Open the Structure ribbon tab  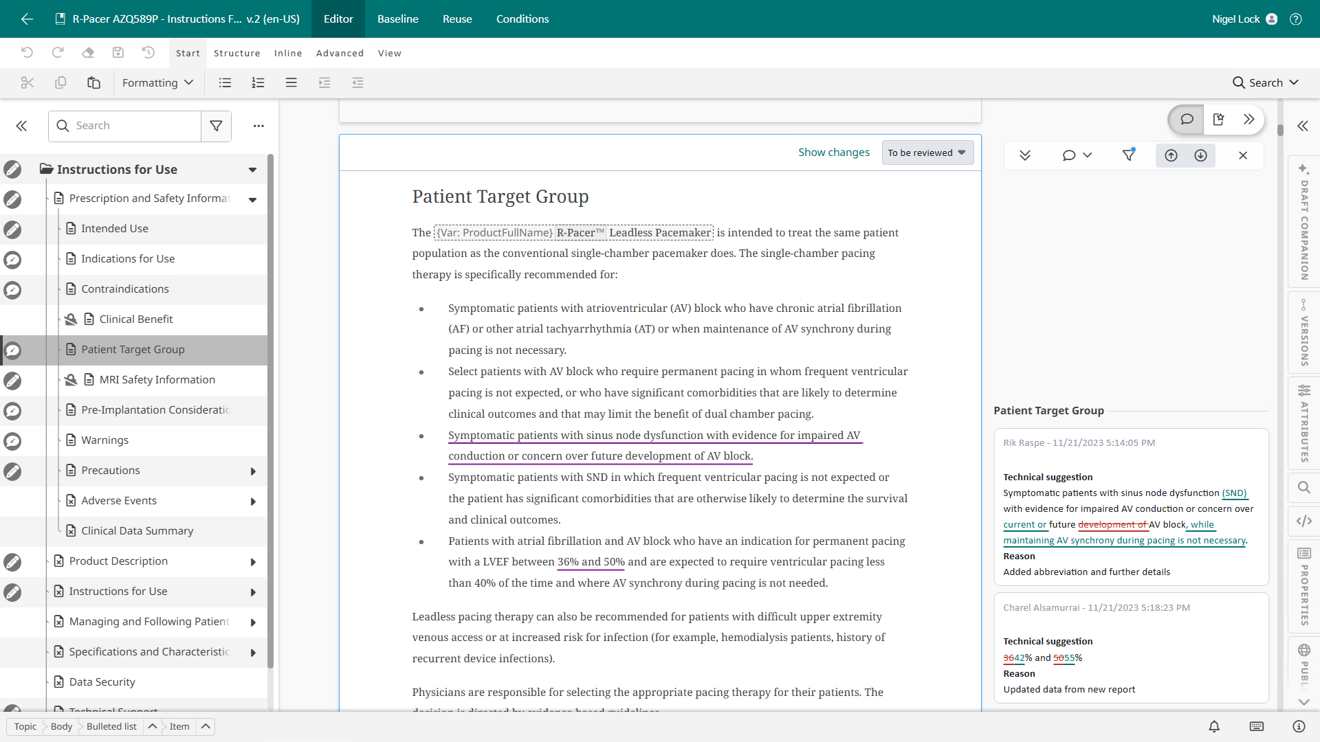pyautogui.click(x=236, y=53)
